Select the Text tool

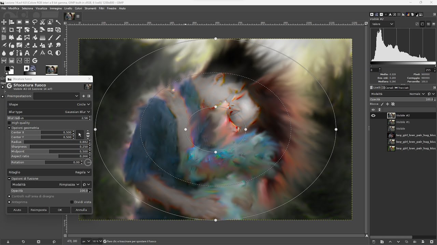[x=27, y=53]
